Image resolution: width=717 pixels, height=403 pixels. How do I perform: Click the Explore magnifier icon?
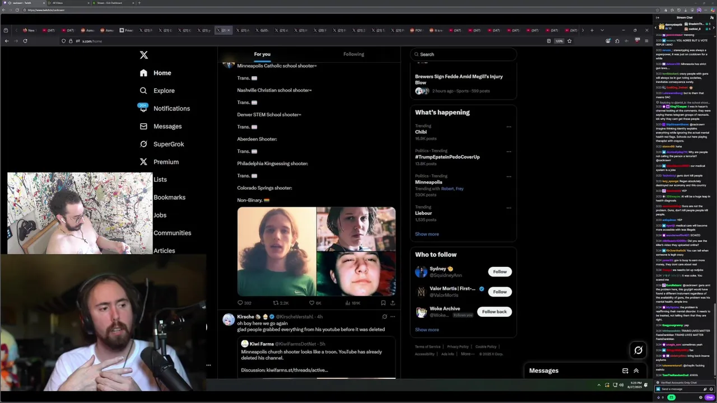click(x=143, y=91)
